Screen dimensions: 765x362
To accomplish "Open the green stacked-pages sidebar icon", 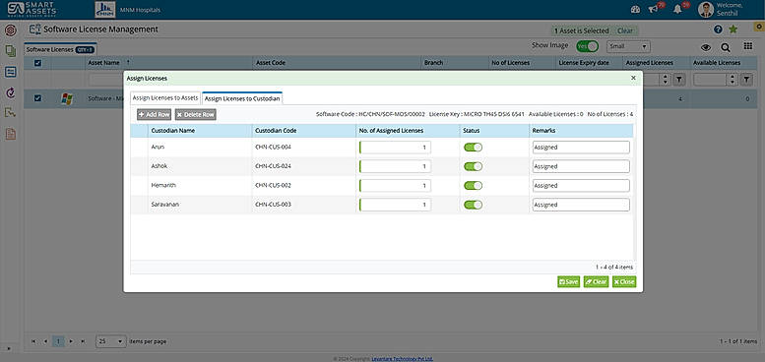I will click(x=11, y=51).
